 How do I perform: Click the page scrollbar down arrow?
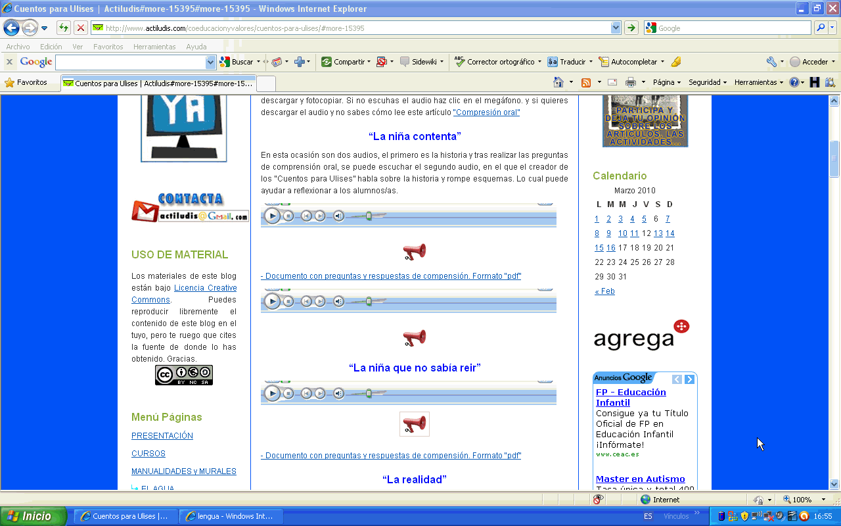(x=834, y=484)
